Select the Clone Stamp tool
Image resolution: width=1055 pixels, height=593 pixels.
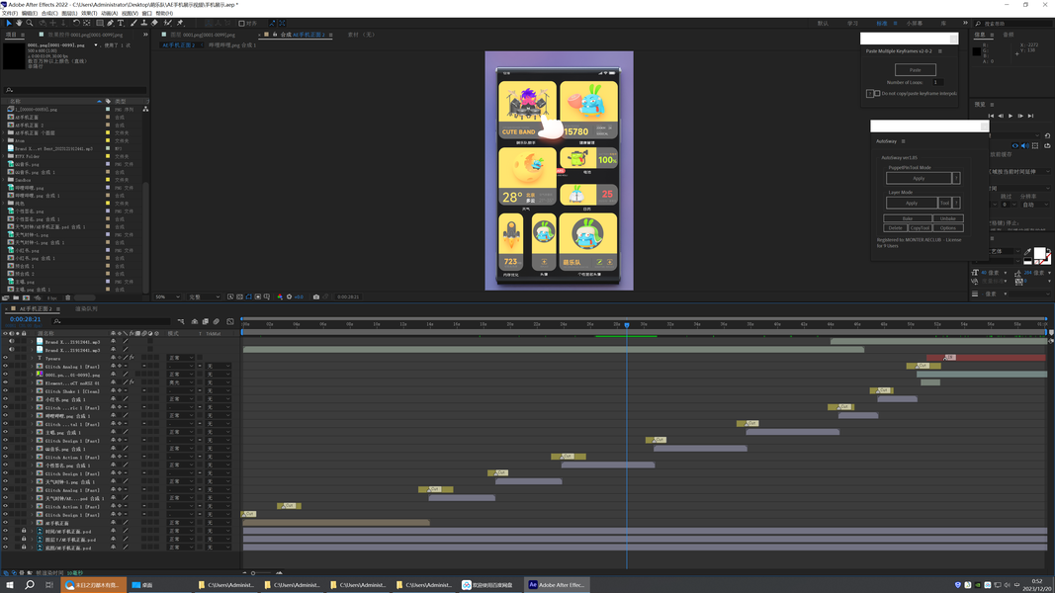144,23
